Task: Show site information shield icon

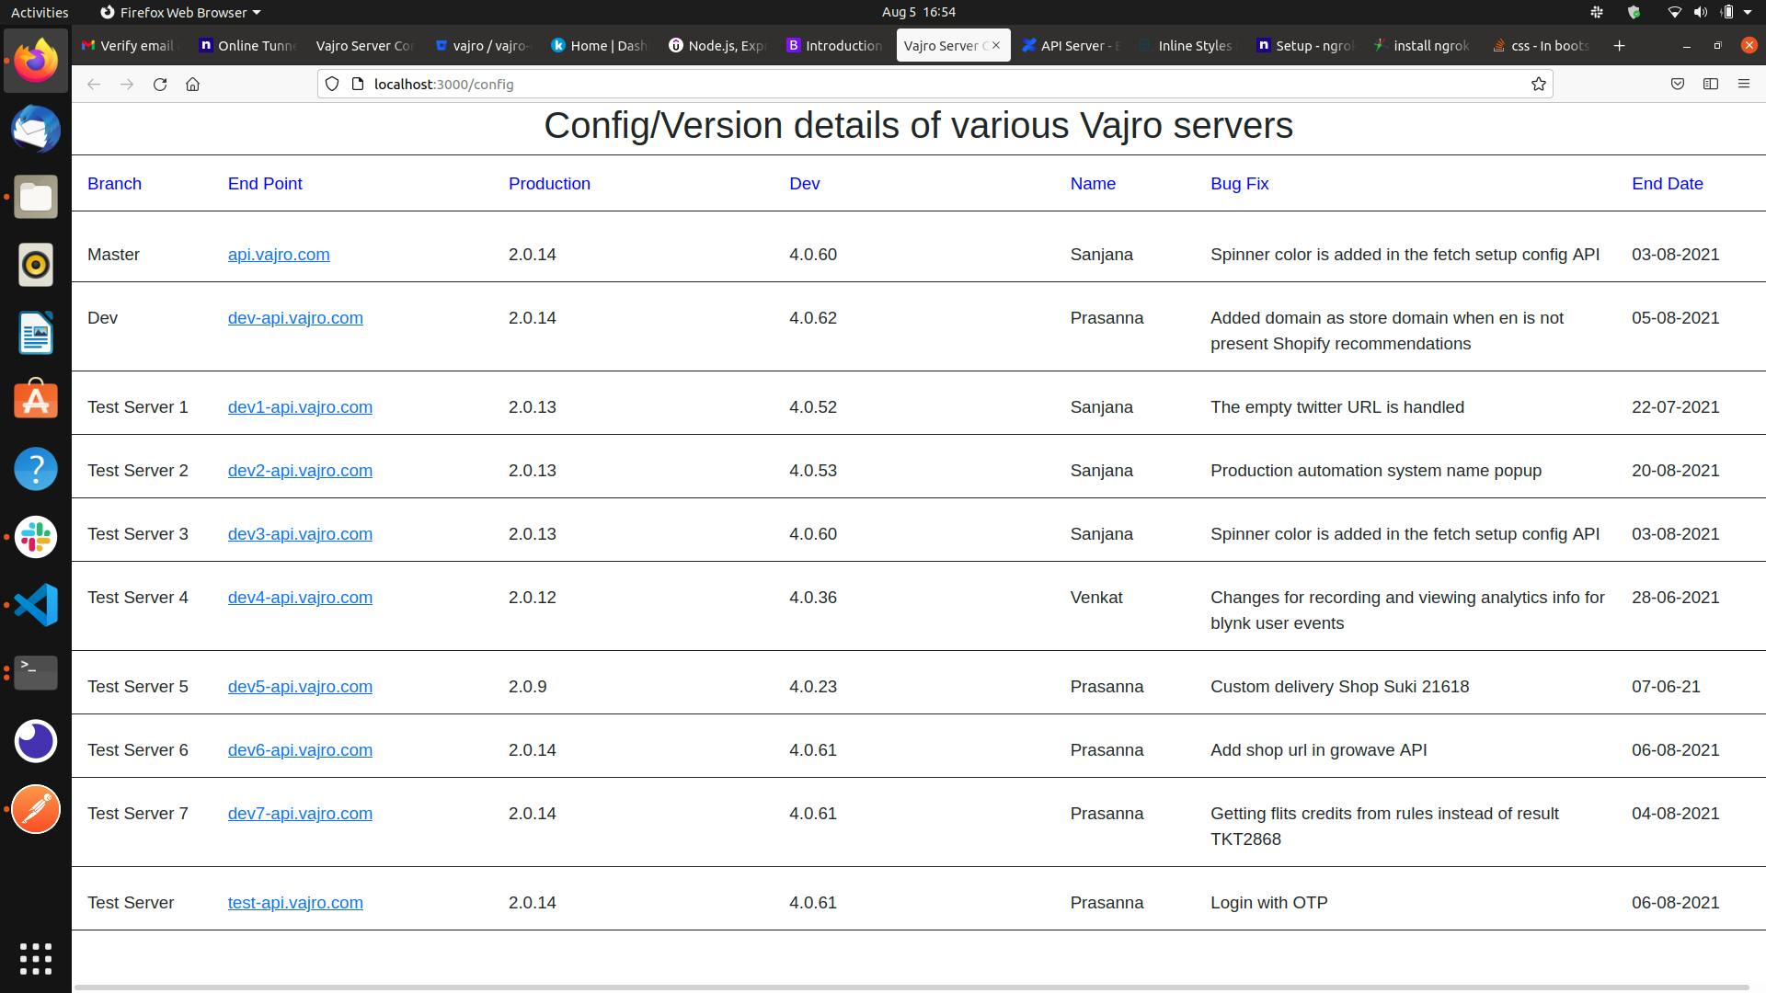Action: pos(332,85)
